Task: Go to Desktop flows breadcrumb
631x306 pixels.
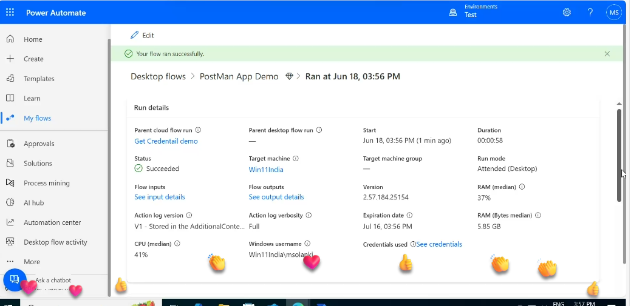Action: click(x=158, y=76)
